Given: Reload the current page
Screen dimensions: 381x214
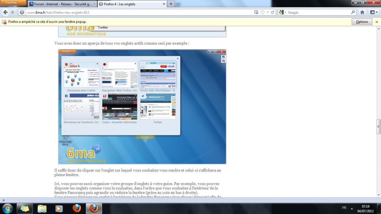Looking at the screenshot, I should [273, 12].
